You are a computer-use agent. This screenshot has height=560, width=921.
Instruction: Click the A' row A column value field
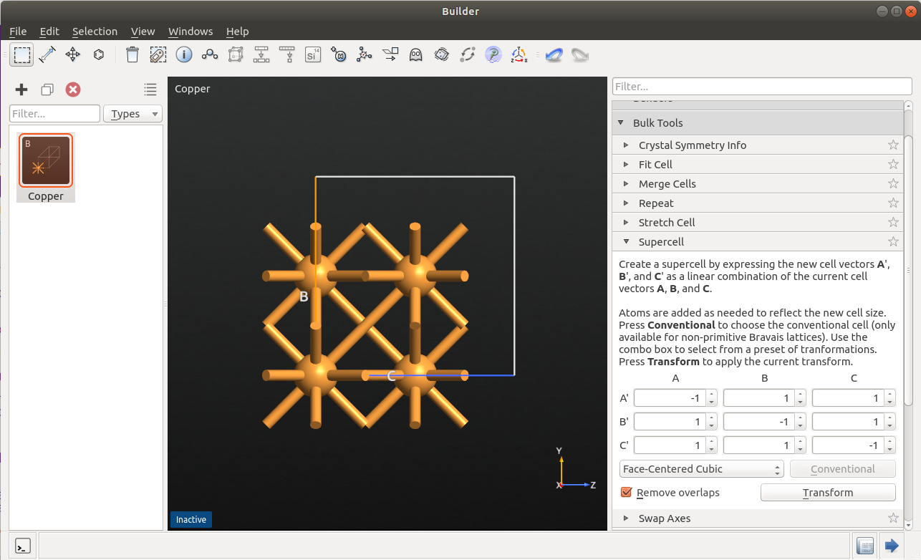click(x=670, y=398)
